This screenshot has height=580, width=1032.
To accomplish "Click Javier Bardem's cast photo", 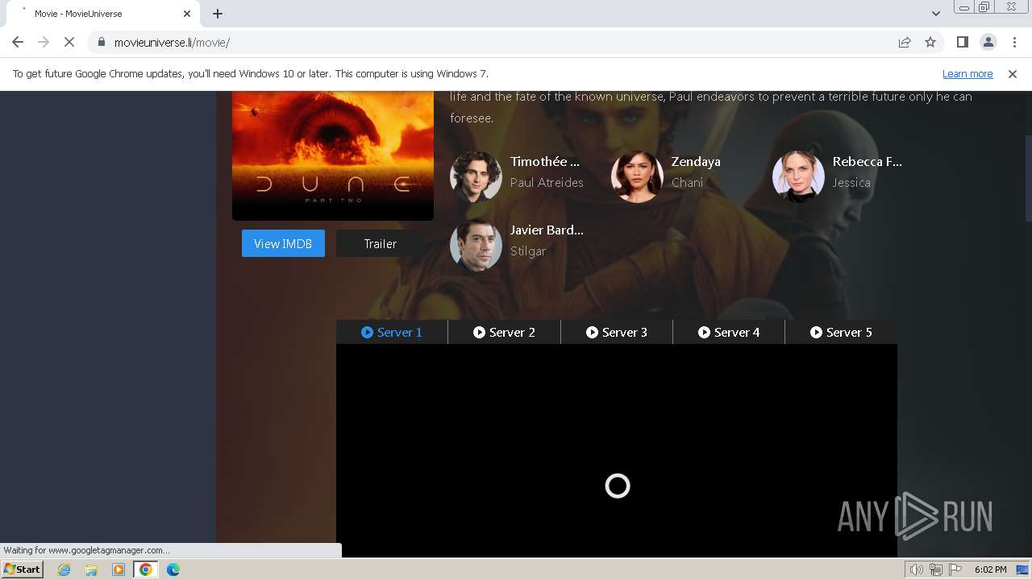I will point(476,245).
